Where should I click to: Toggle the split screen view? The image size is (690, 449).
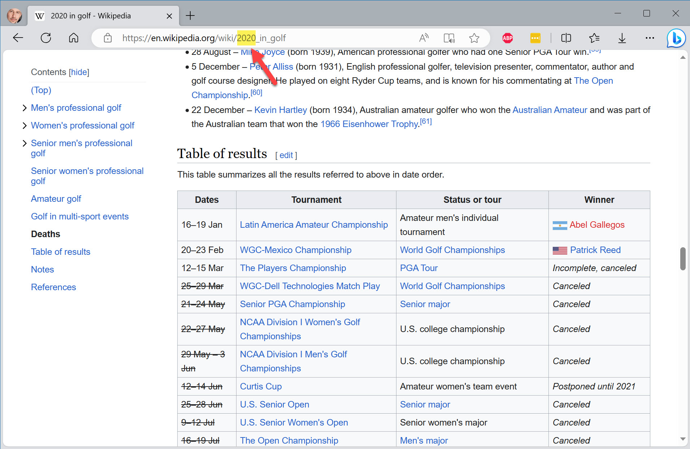click(x=566, y=38)
